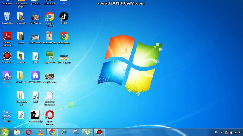The width and height of the screenshot is (243, 136).
Task: Click the Computer desktop icon label
Action: [x=7, y=3]
